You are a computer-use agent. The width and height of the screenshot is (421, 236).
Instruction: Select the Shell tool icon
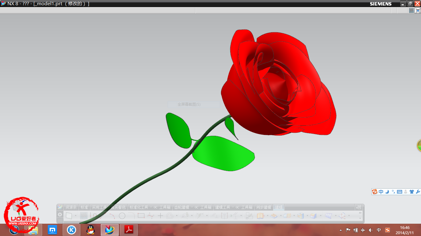301,216
